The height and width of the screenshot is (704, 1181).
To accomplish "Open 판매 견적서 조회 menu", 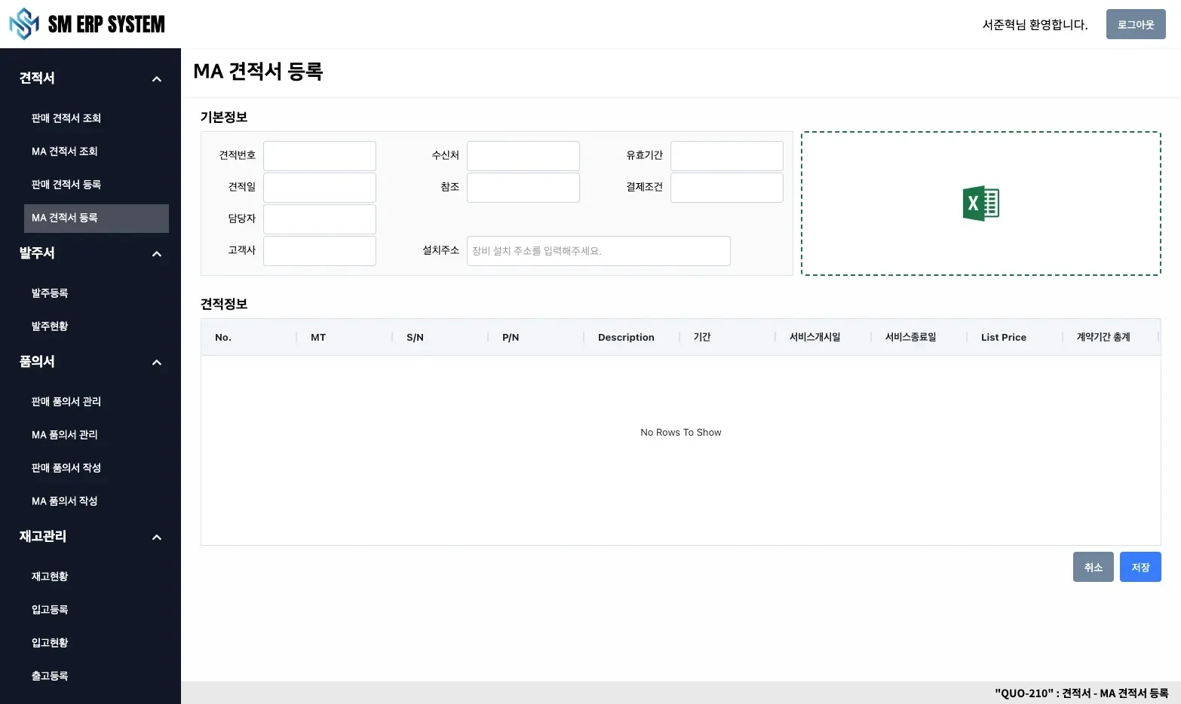I will pos(97,118).
